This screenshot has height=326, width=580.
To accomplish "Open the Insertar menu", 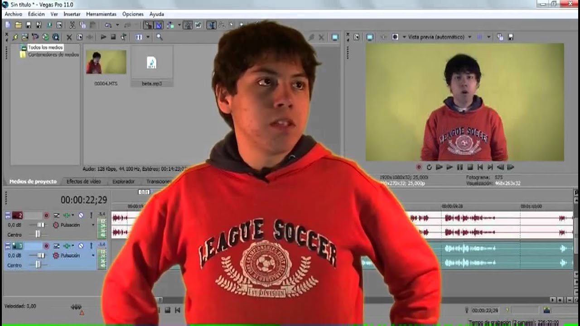I will (72, 14).
